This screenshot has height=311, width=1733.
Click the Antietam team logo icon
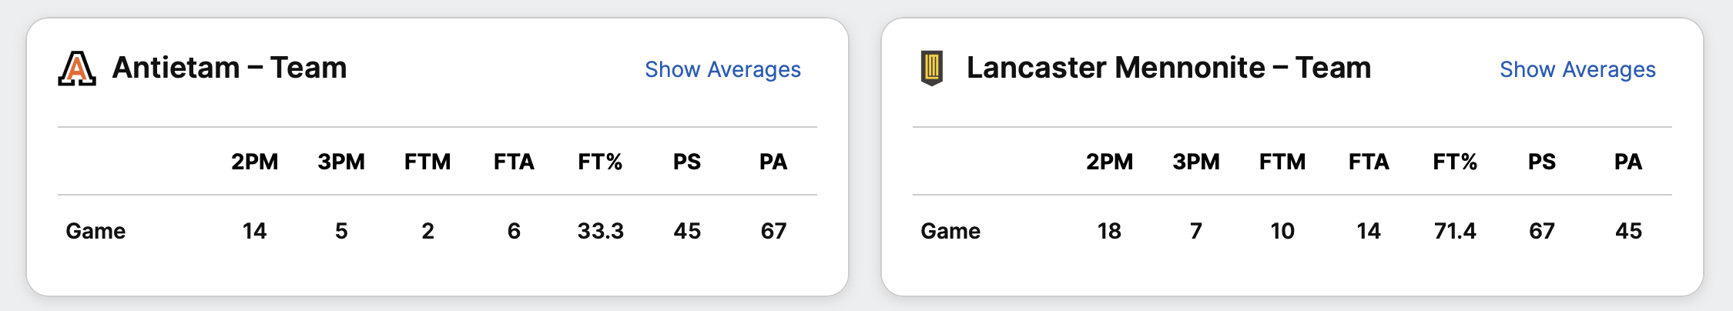click(77, 69)
